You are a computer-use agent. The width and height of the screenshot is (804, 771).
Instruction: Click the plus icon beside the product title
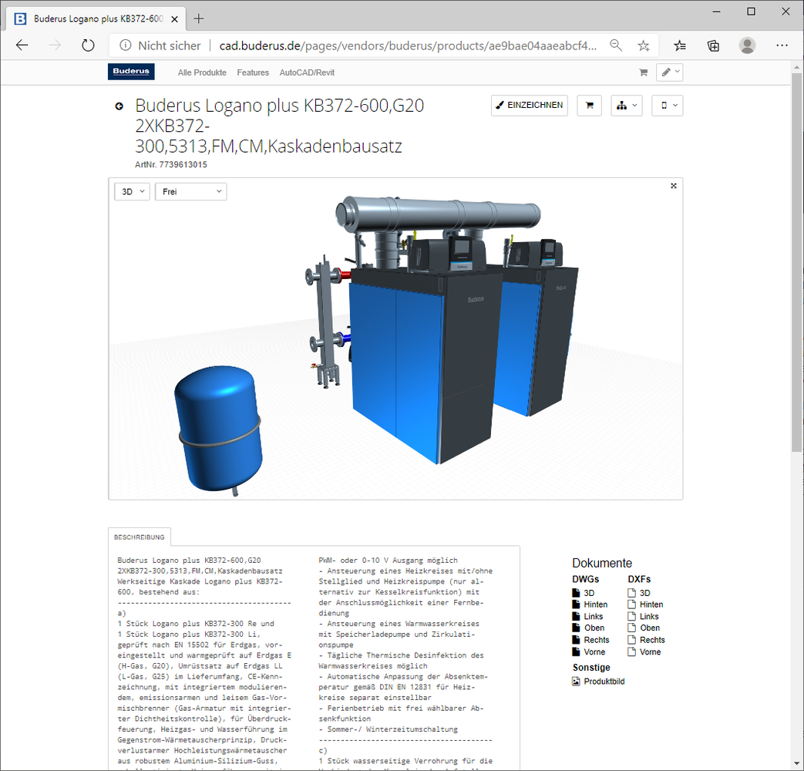(119, 106)
